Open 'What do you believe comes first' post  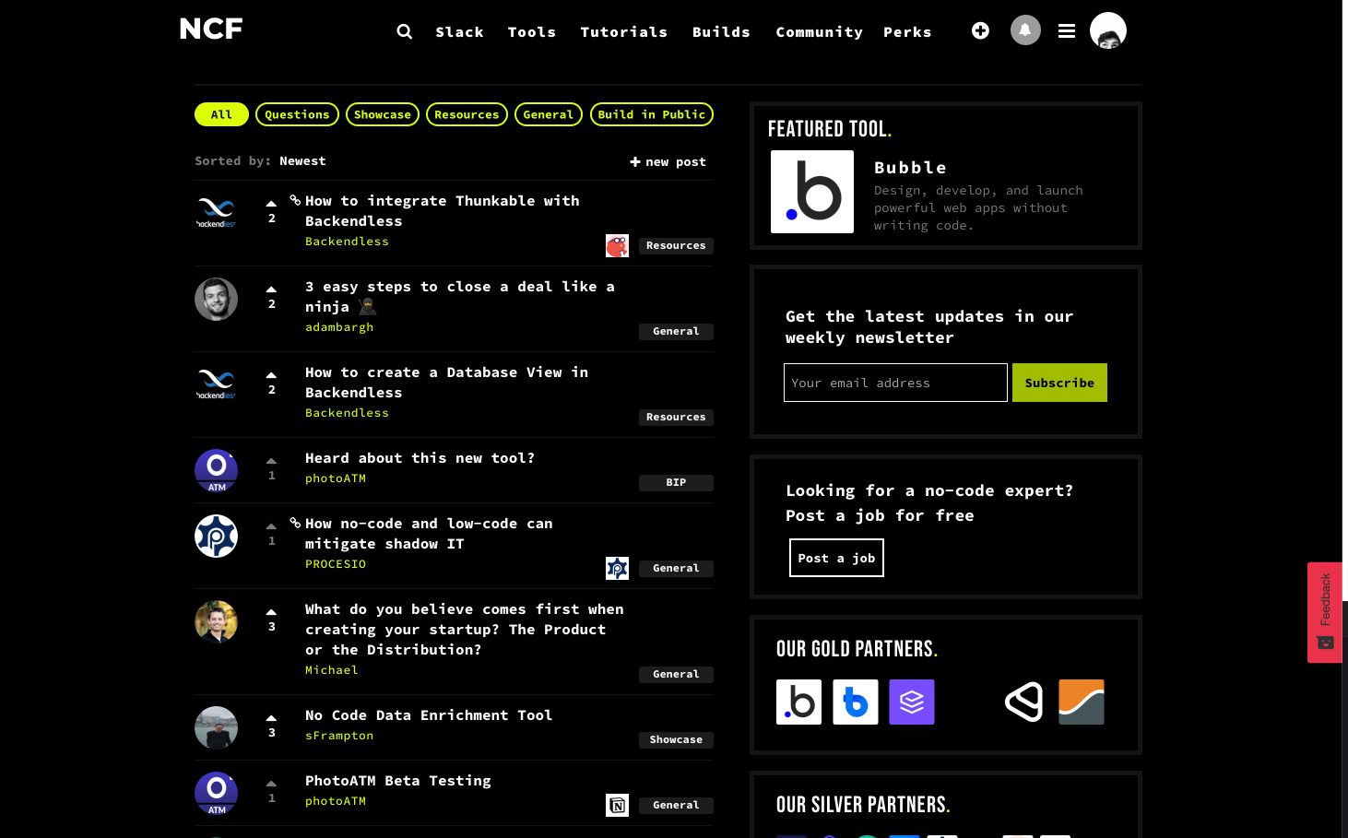(465, 630)
